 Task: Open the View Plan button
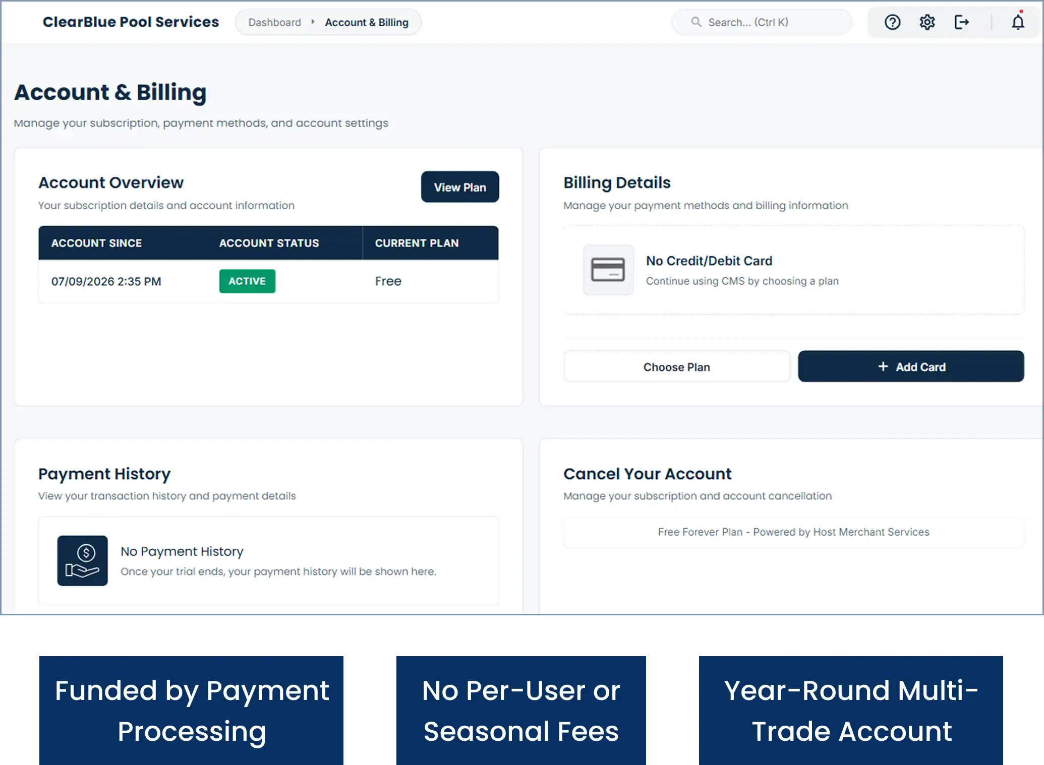click(x=460, y=187)
